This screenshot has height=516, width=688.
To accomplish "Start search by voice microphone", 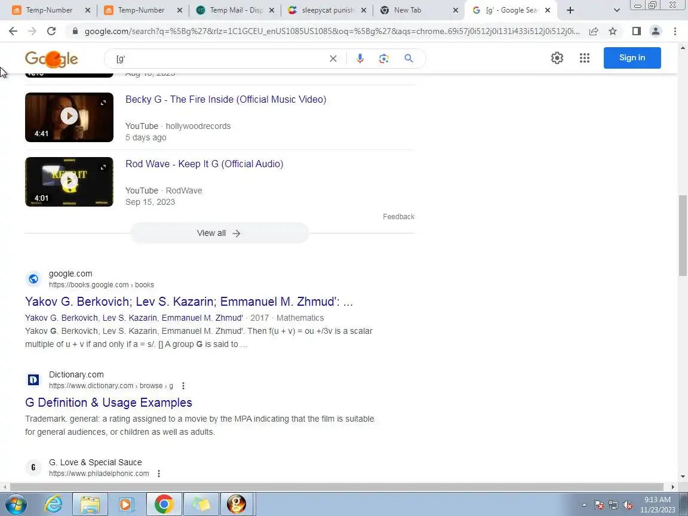I will tap(360, 59).
